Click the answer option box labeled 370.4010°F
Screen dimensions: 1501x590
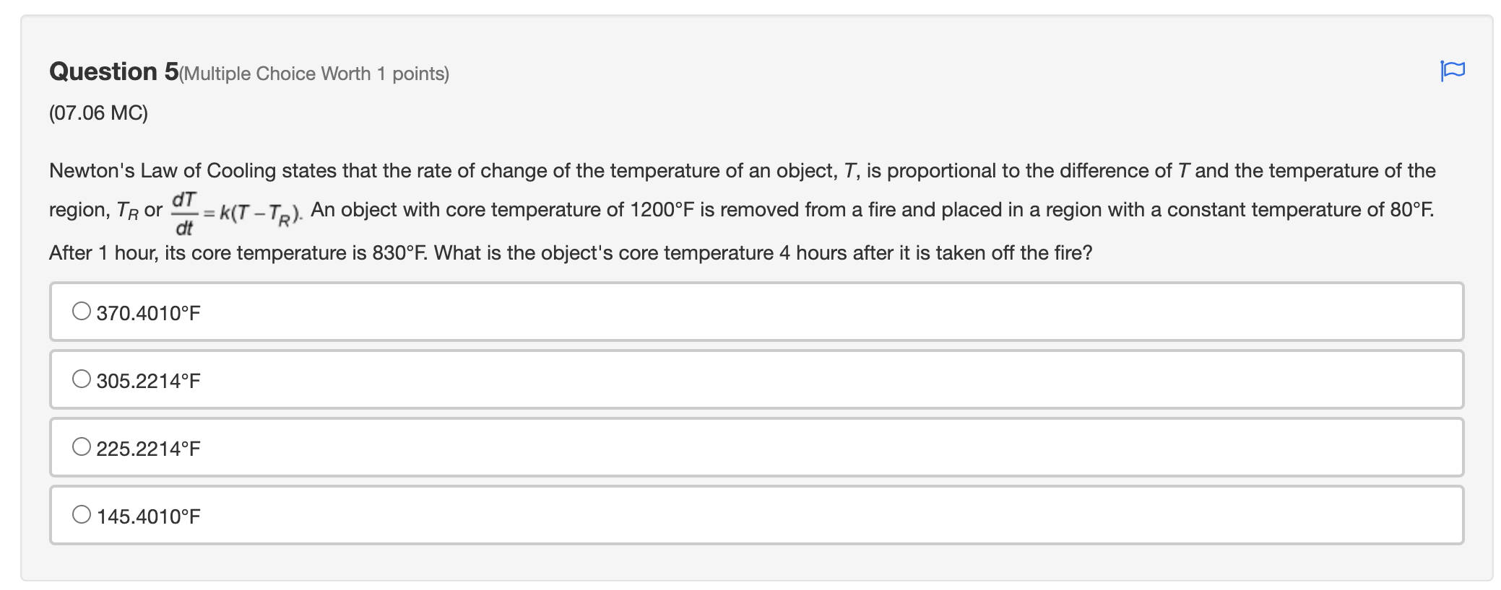coord(433,312)
